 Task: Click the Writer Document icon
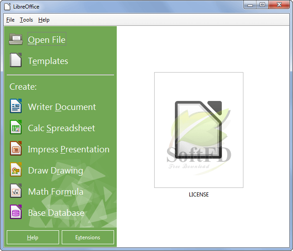(16, 106)
